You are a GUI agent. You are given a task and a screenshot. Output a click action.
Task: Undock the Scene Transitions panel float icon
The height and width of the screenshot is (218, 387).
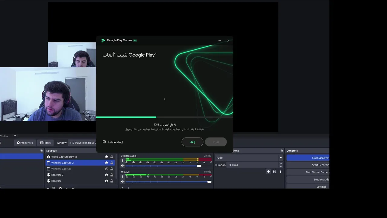281,150
